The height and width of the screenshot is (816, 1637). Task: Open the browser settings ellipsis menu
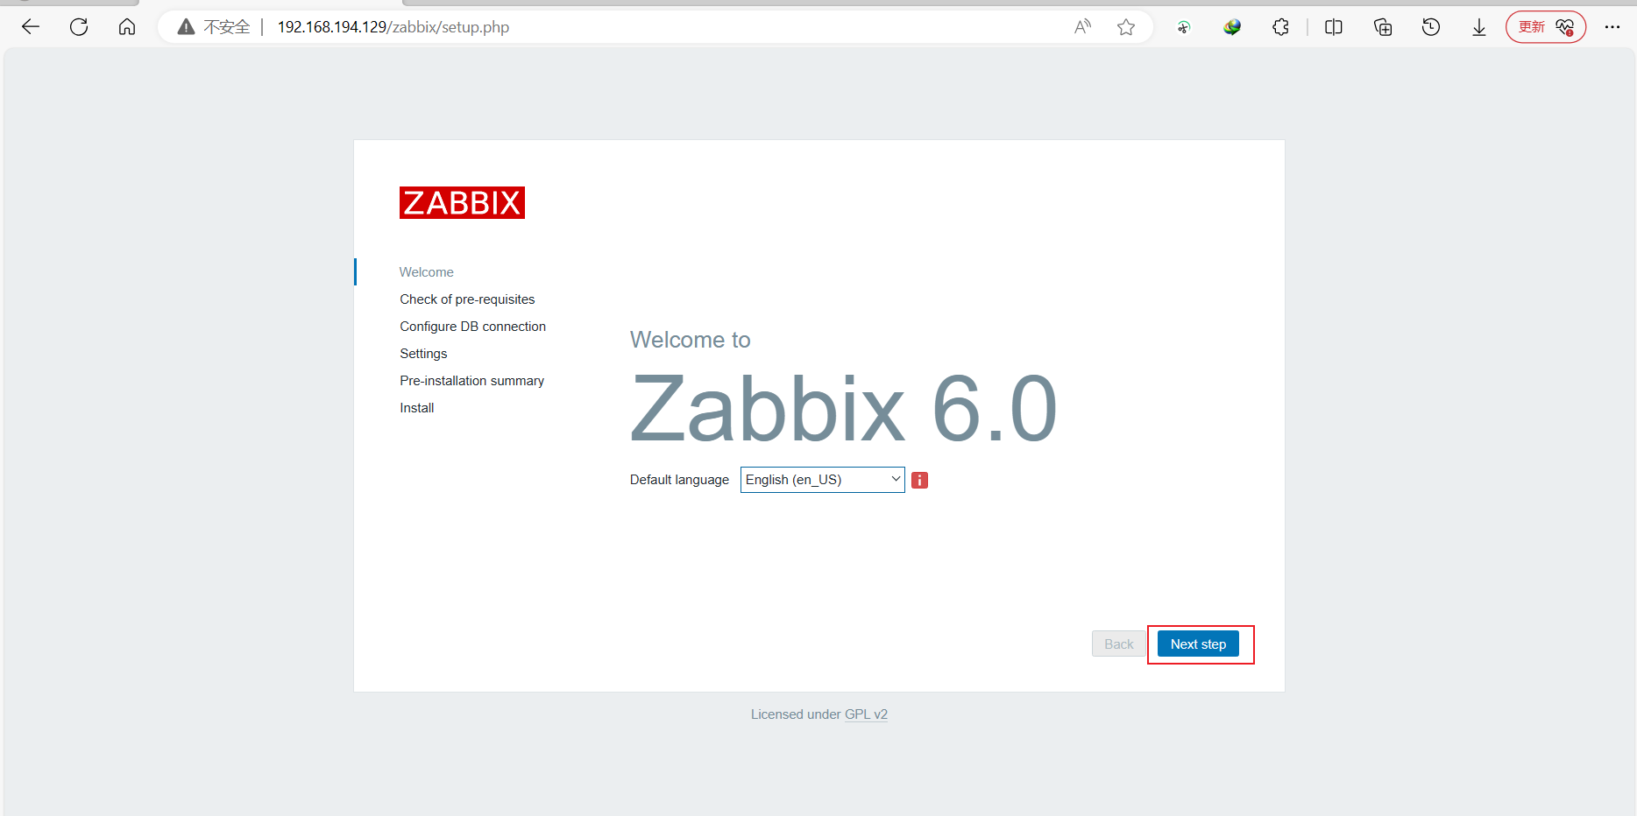[1612, 27]
